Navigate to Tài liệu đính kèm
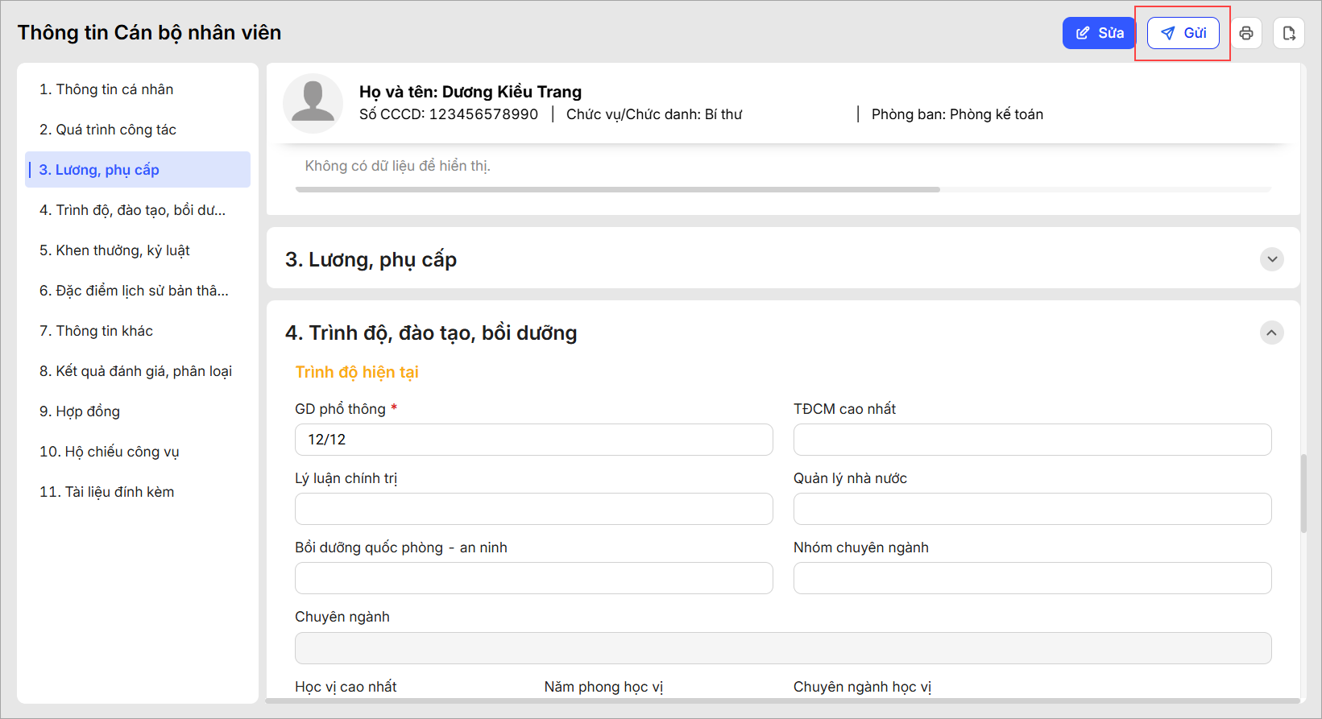This screenshot has width=1322, height=719. pyautogui.click(x=106, y=492)
